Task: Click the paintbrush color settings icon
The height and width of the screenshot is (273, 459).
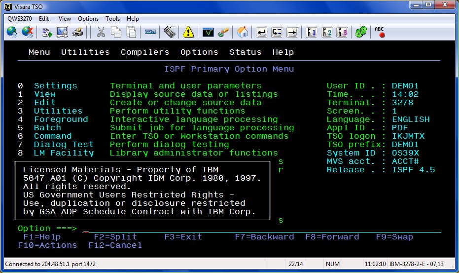Action: (x=223, y=32)
